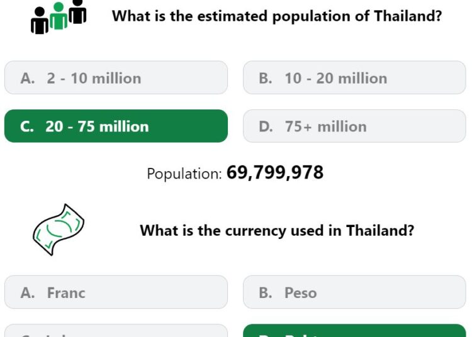Click the letter 'A.' on the Franc option

[x=28, y=293]
